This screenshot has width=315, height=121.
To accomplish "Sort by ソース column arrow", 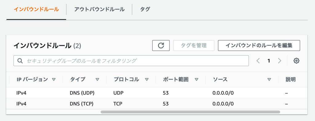I will (269, 79).
